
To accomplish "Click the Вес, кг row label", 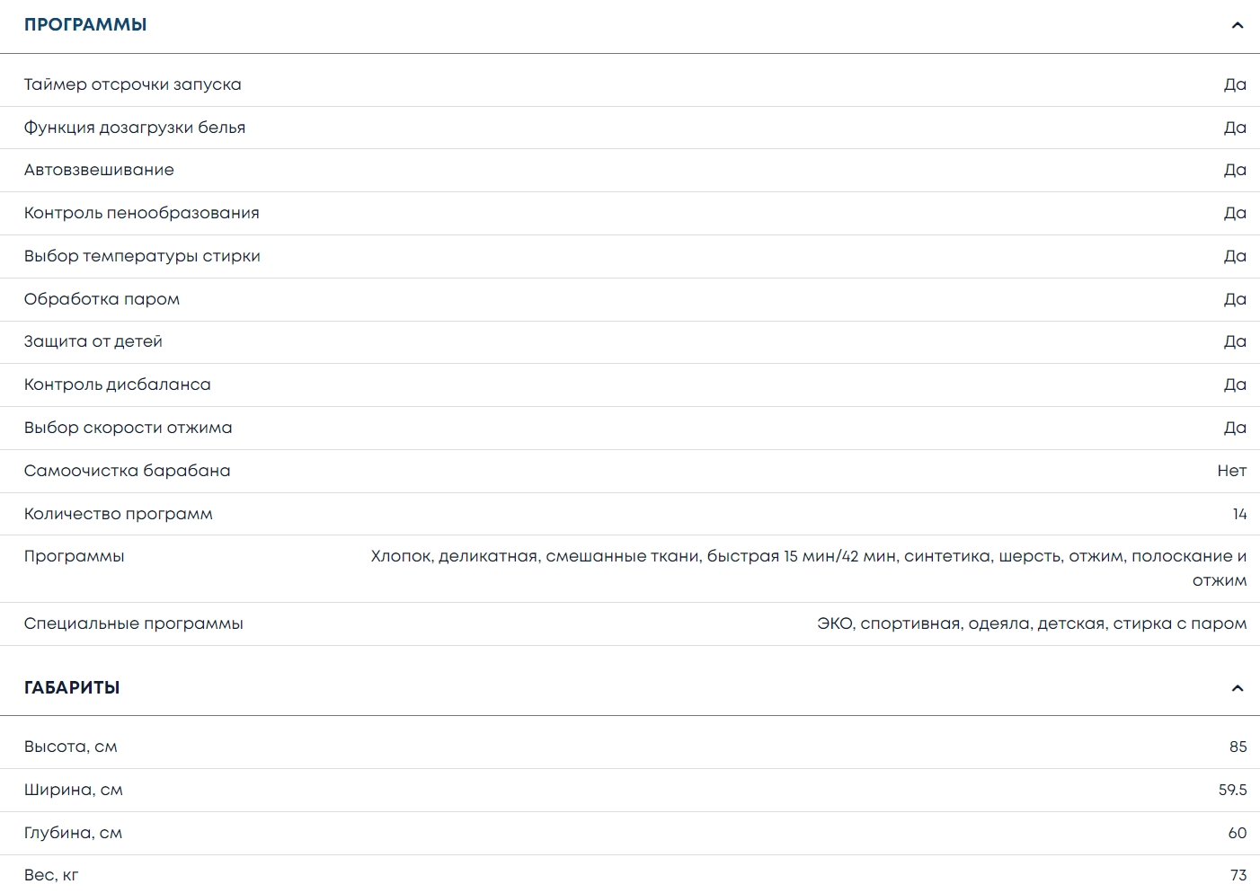I will 51,875.
